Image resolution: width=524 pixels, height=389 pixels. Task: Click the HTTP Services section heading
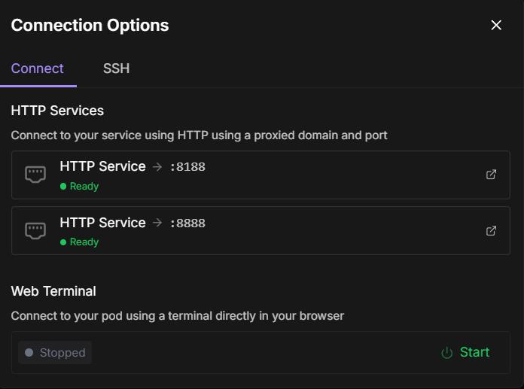tap(57, 111)
